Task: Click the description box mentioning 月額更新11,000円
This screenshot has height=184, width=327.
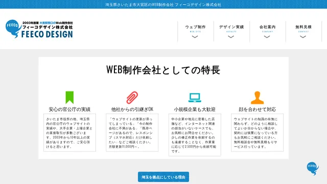Action: point(132,133)
